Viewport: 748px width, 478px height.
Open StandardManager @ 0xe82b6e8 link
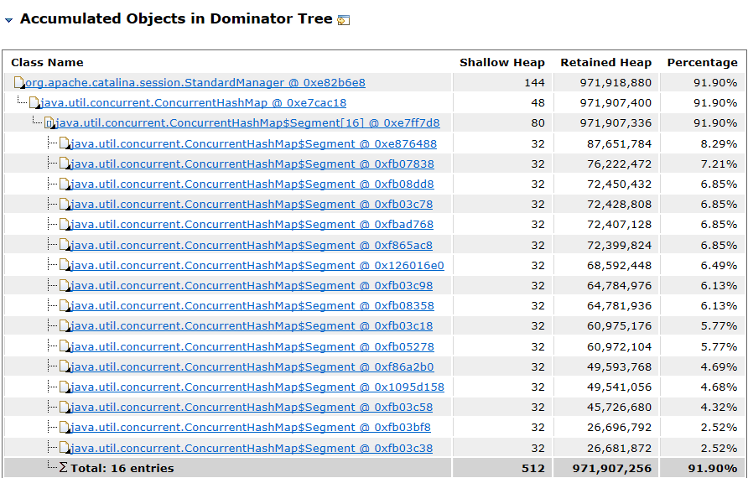(x=195, y=82)
